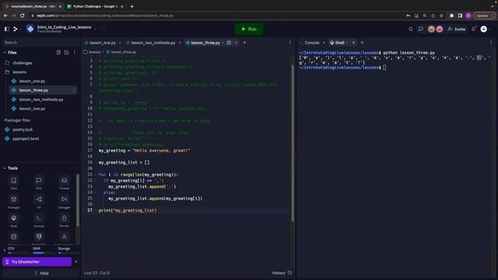Open the Help link
Image resolution: width=498 pixels, height=280 pixels.
[x=41, y=273]
